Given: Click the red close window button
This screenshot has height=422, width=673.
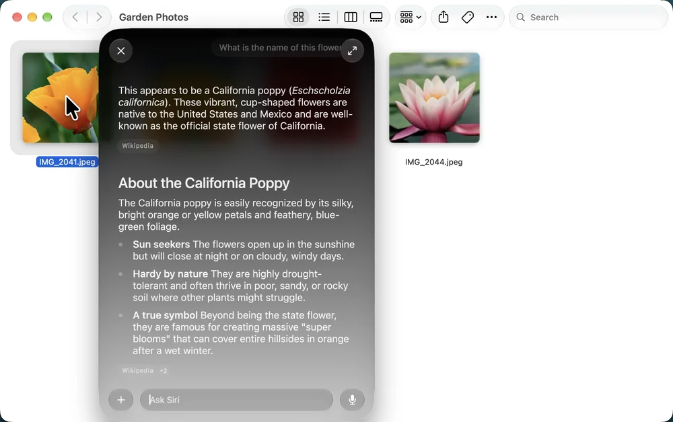Looking at the screenshot, I should [17, 17].
